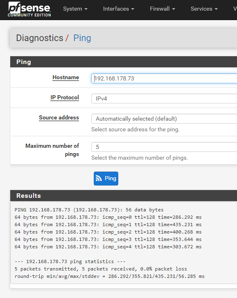Click the IP Protocol label
The image size is (237, 298).
click(x=65, y=98)
